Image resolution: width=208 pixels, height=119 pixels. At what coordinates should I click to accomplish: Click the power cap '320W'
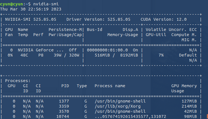pyautogui.click(x=74, y=55)
